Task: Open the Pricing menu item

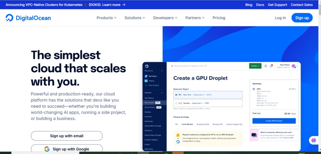Action: [219, 18]
